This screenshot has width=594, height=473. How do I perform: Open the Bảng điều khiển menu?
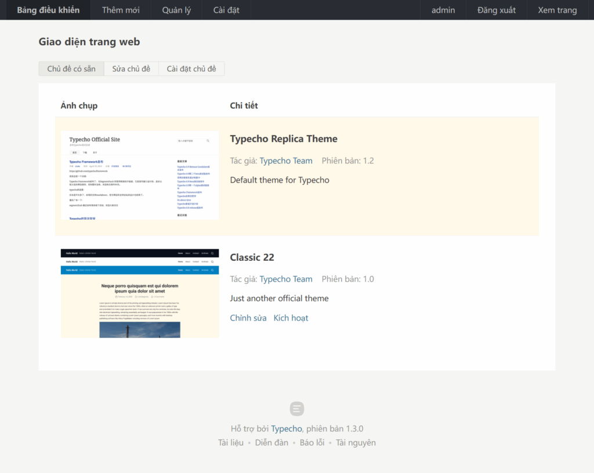48,10
